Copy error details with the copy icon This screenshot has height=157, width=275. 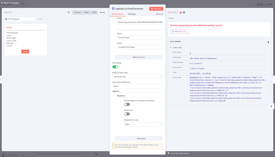click(268, 42)
